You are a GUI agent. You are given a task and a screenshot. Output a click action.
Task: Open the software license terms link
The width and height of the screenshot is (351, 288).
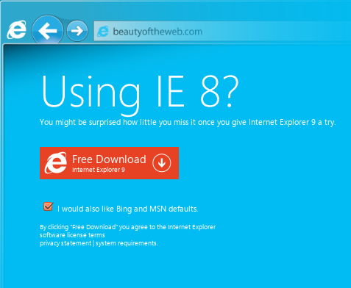[72, 235]
